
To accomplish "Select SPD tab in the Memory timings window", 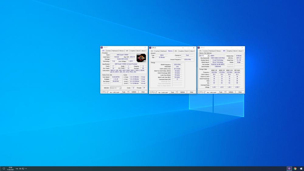I will 176,51.
